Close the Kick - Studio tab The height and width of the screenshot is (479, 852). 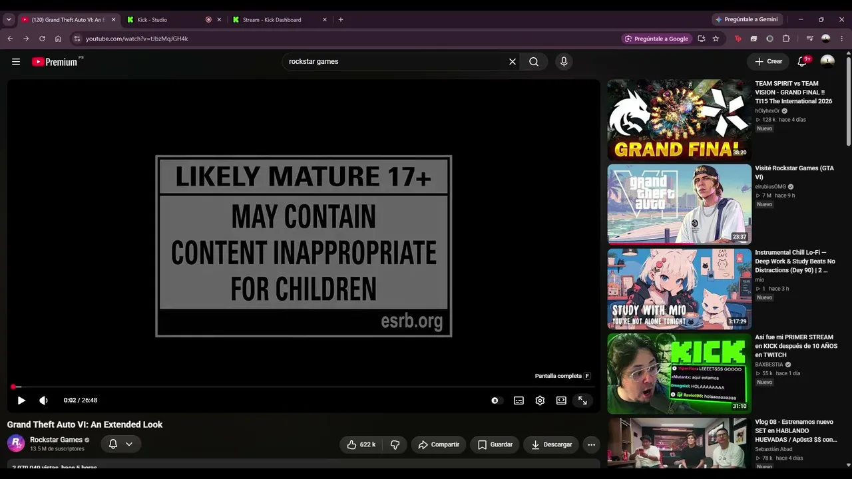219,20
